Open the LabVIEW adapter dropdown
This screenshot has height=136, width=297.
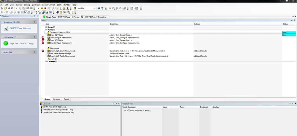(95, 8)
